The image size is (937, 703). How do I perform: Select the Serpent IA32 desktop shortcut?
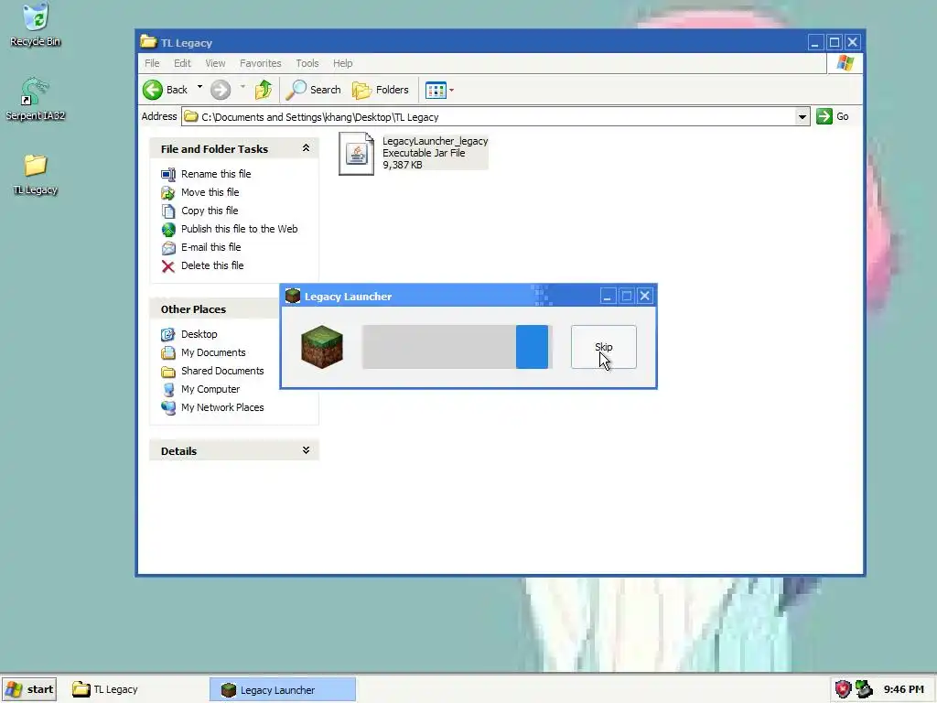(x=36, y=99)
